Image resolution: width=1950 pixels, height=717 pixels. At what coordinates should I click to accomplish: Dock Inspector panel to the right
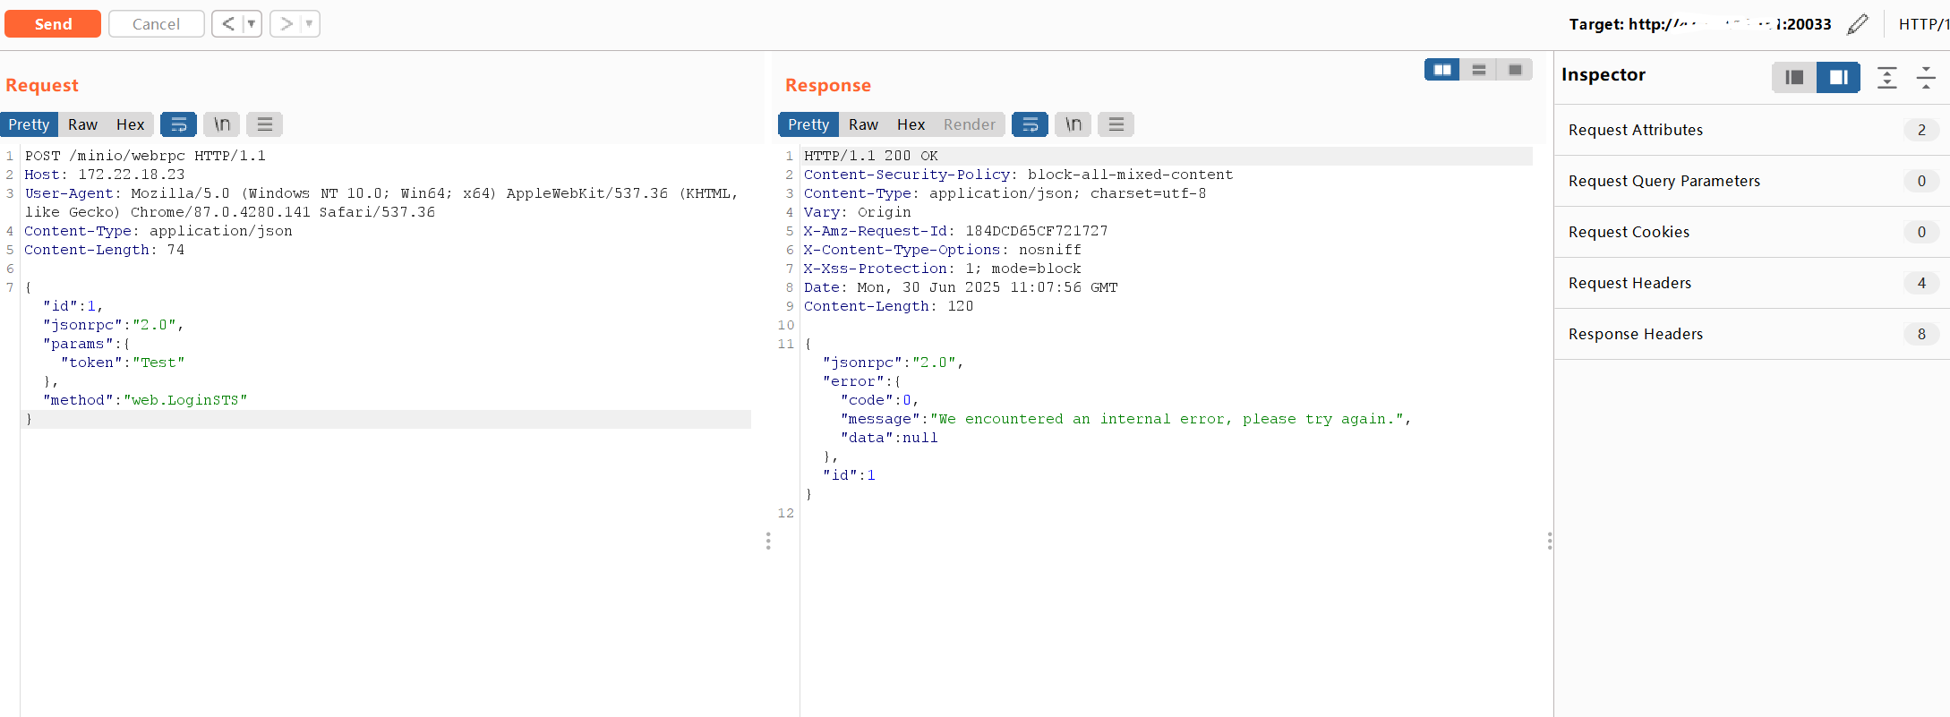(x=1838, y=77)
